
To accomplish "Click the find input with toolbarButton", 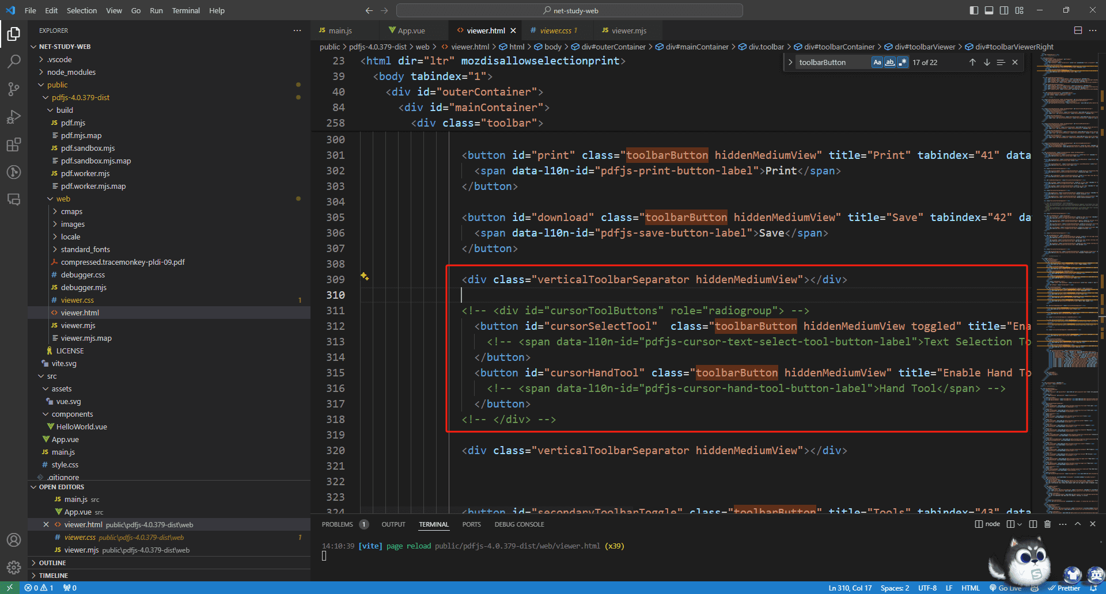I will (833, 62).
